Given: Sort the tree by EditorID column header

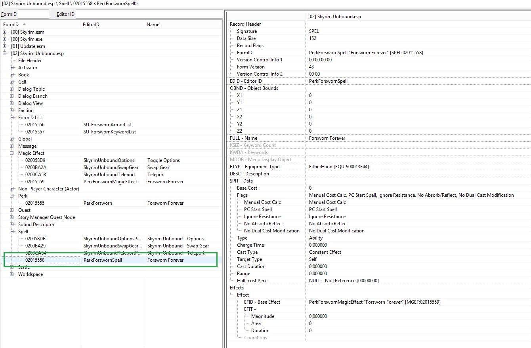Looking at the screenshot, I should pos(112,25).
